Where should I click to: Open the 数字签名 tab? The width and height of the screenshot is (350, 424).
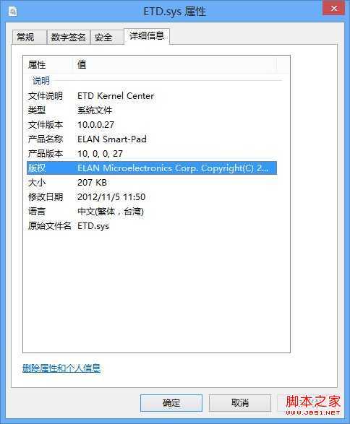coord(69,37)
